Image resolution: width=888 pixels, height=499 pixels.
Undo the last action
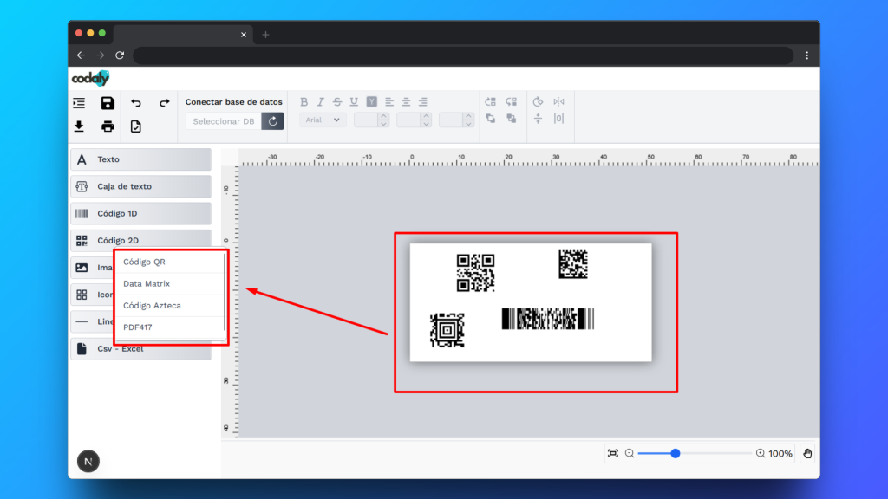(x=136, y=103)
